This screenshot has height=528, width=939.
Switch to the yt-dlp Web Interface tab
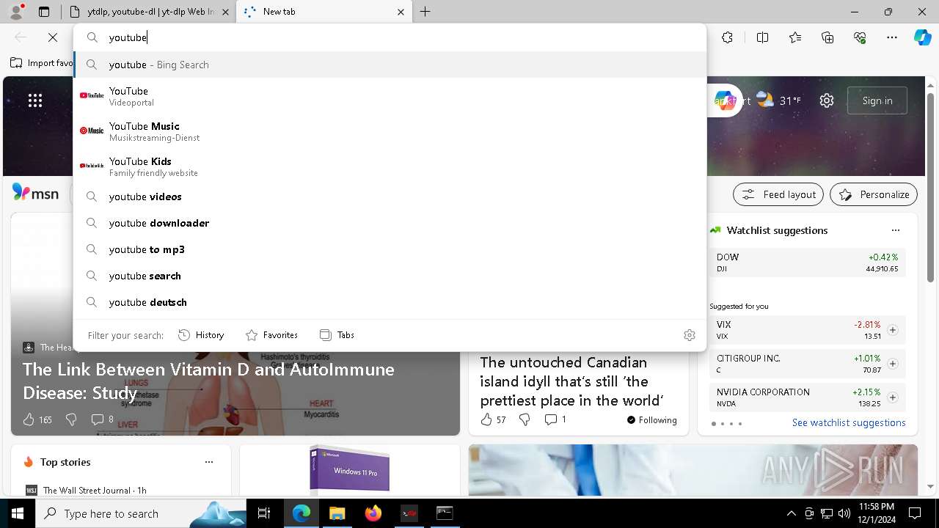tap(149, 12)
